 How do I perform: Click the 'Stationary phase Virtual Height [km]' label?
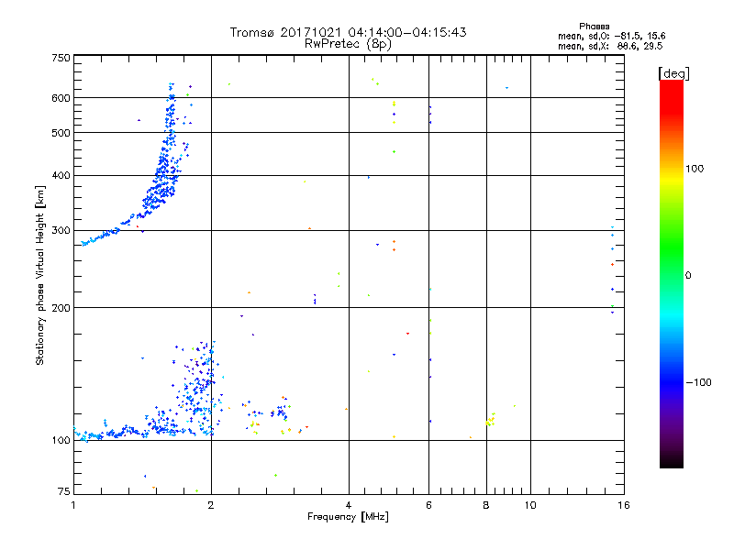click(40, 275)
